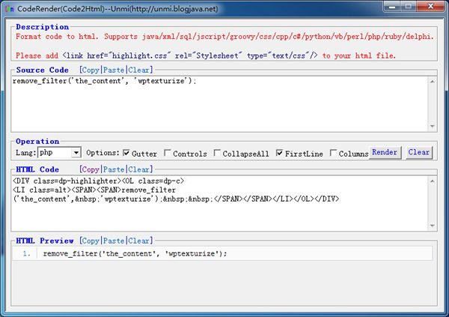Viewport: 449px width, 317px height.
Task: Clear the HTML Code section
Action: [x=140, y=169]
